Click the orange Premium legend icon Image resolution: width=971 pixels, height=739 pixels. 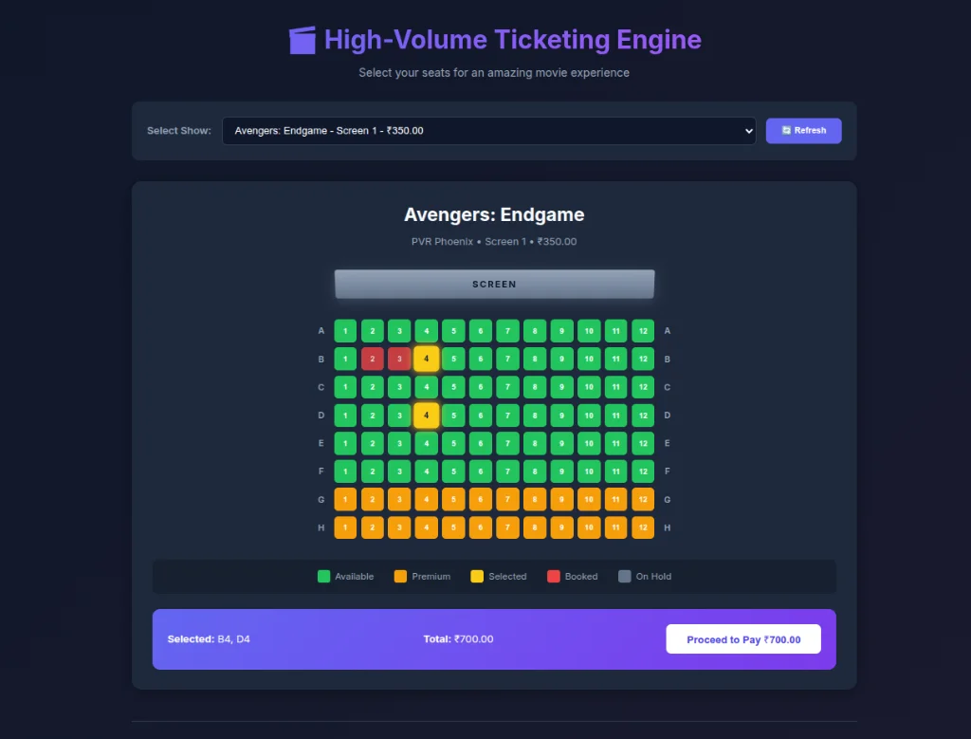point(401,576)
